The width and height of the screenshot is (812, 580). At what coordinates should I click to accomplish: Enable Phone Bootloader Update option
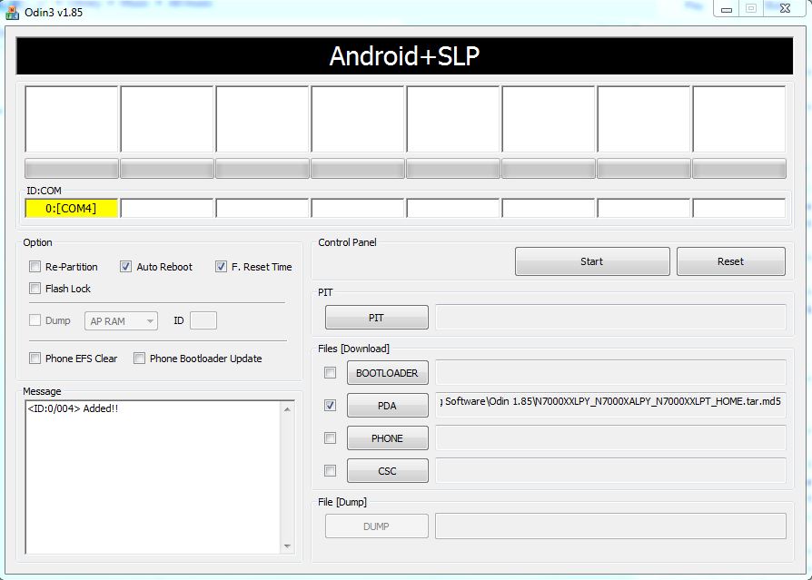(x=140, y=359)
